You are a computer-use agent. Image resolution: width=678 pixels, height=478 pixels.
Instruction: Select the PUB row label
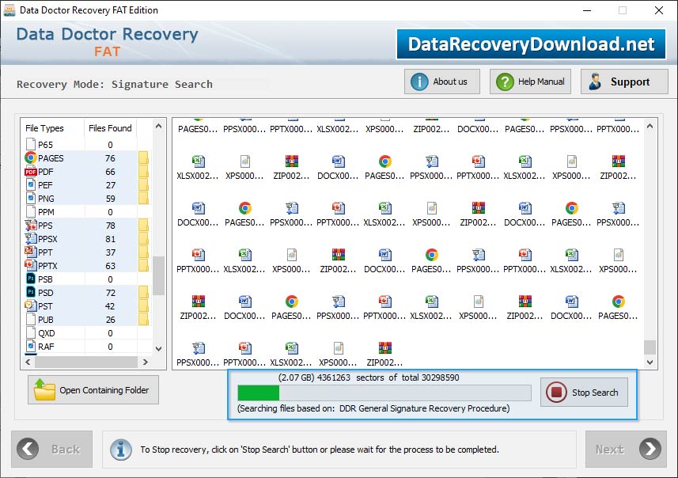(x=46, y=320)
